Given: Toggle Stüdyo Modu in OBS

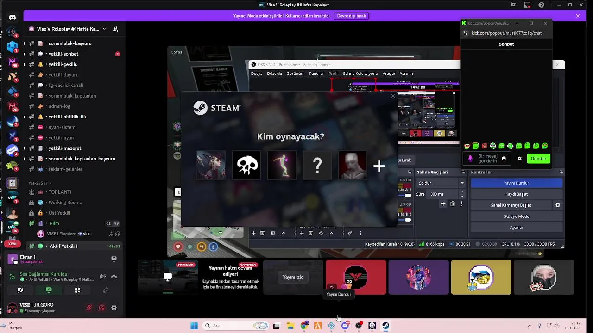Looking at the screenshot, I should coord(517,216).
